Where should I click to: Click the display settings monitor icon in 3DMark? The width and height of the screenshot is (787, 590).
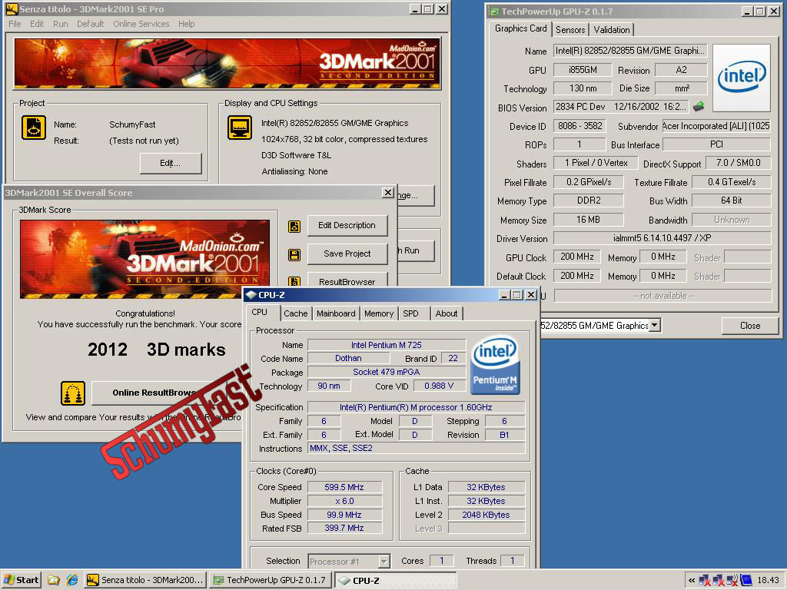[240, 128]
